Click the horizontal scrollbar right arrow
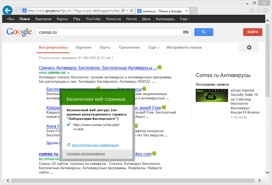 coord(259,180)
